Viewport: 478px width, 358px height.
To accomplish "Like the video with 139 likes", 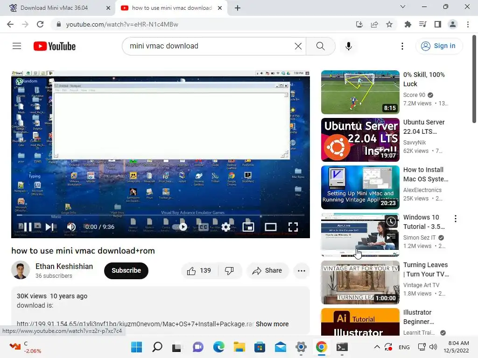I will [x=199, y=271].
